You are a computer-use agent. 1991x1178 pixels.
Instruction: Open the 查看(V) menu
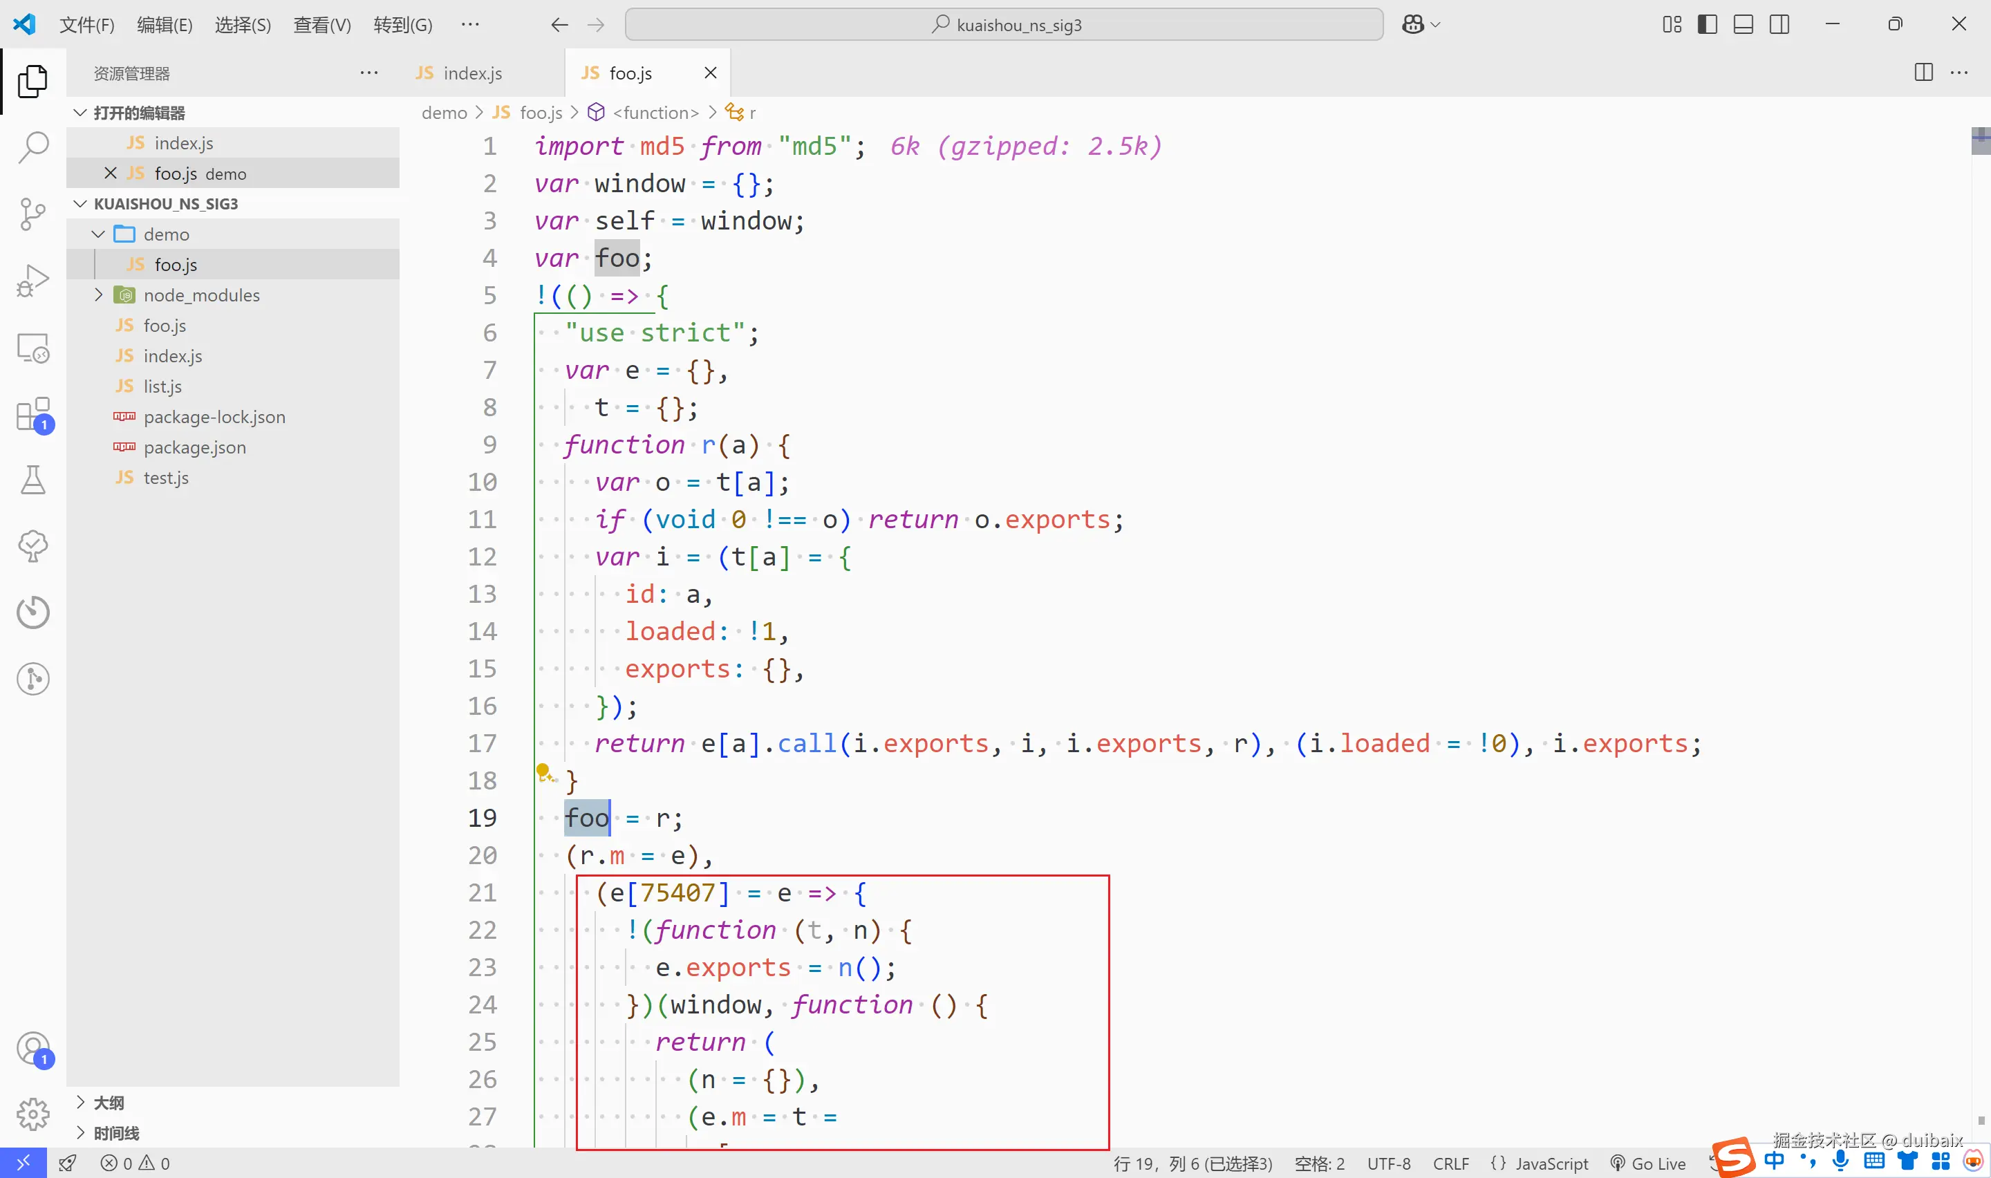pyautogui.click(x=321, y=25)
